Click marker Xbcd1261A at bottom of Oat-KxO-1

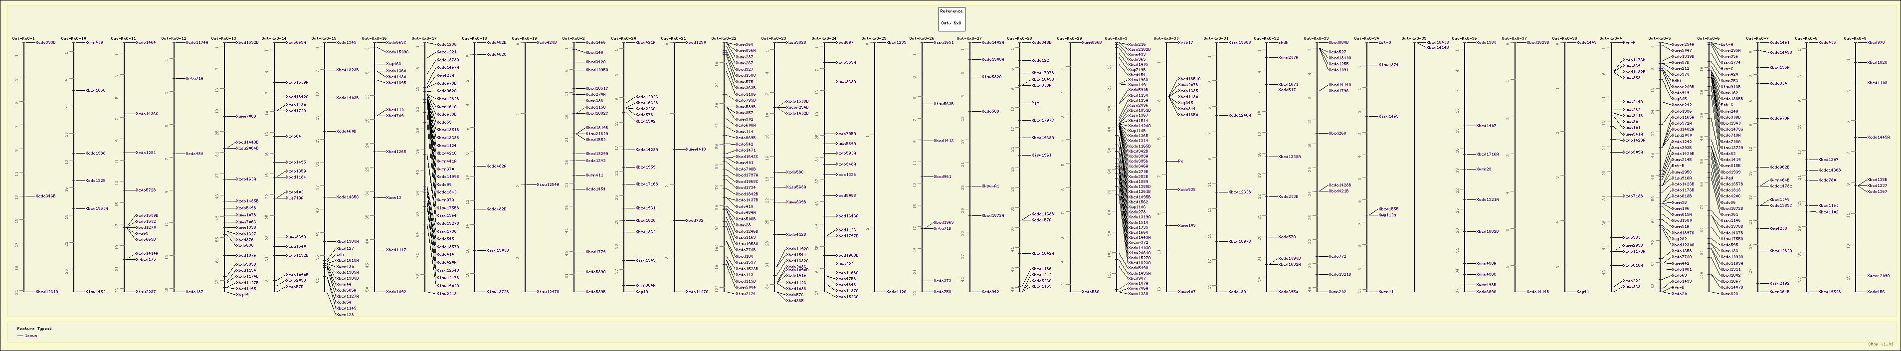[x=46, y=292]
